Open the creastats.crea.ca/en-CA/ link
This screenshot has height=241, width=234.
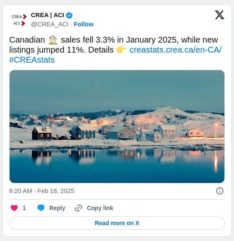tap(175, 50)
